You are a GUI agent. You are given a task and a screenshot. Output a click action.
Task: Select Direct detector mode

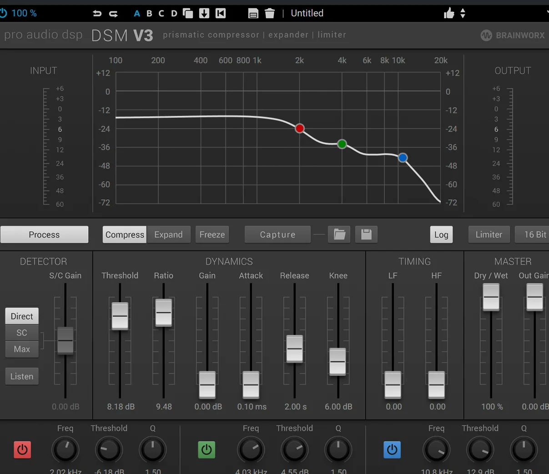click(x=22, y=316)
